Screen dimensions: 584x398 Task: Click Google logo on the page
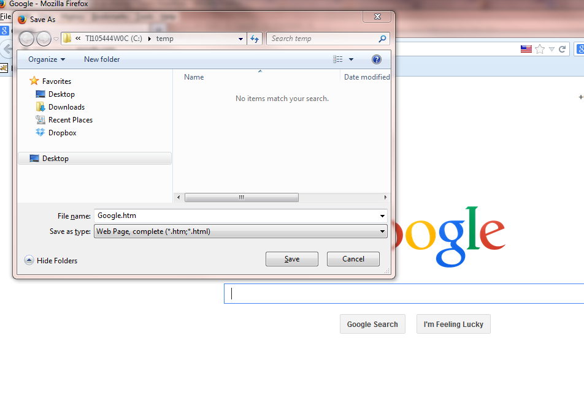pyautogui.click(x=450, y=236)
